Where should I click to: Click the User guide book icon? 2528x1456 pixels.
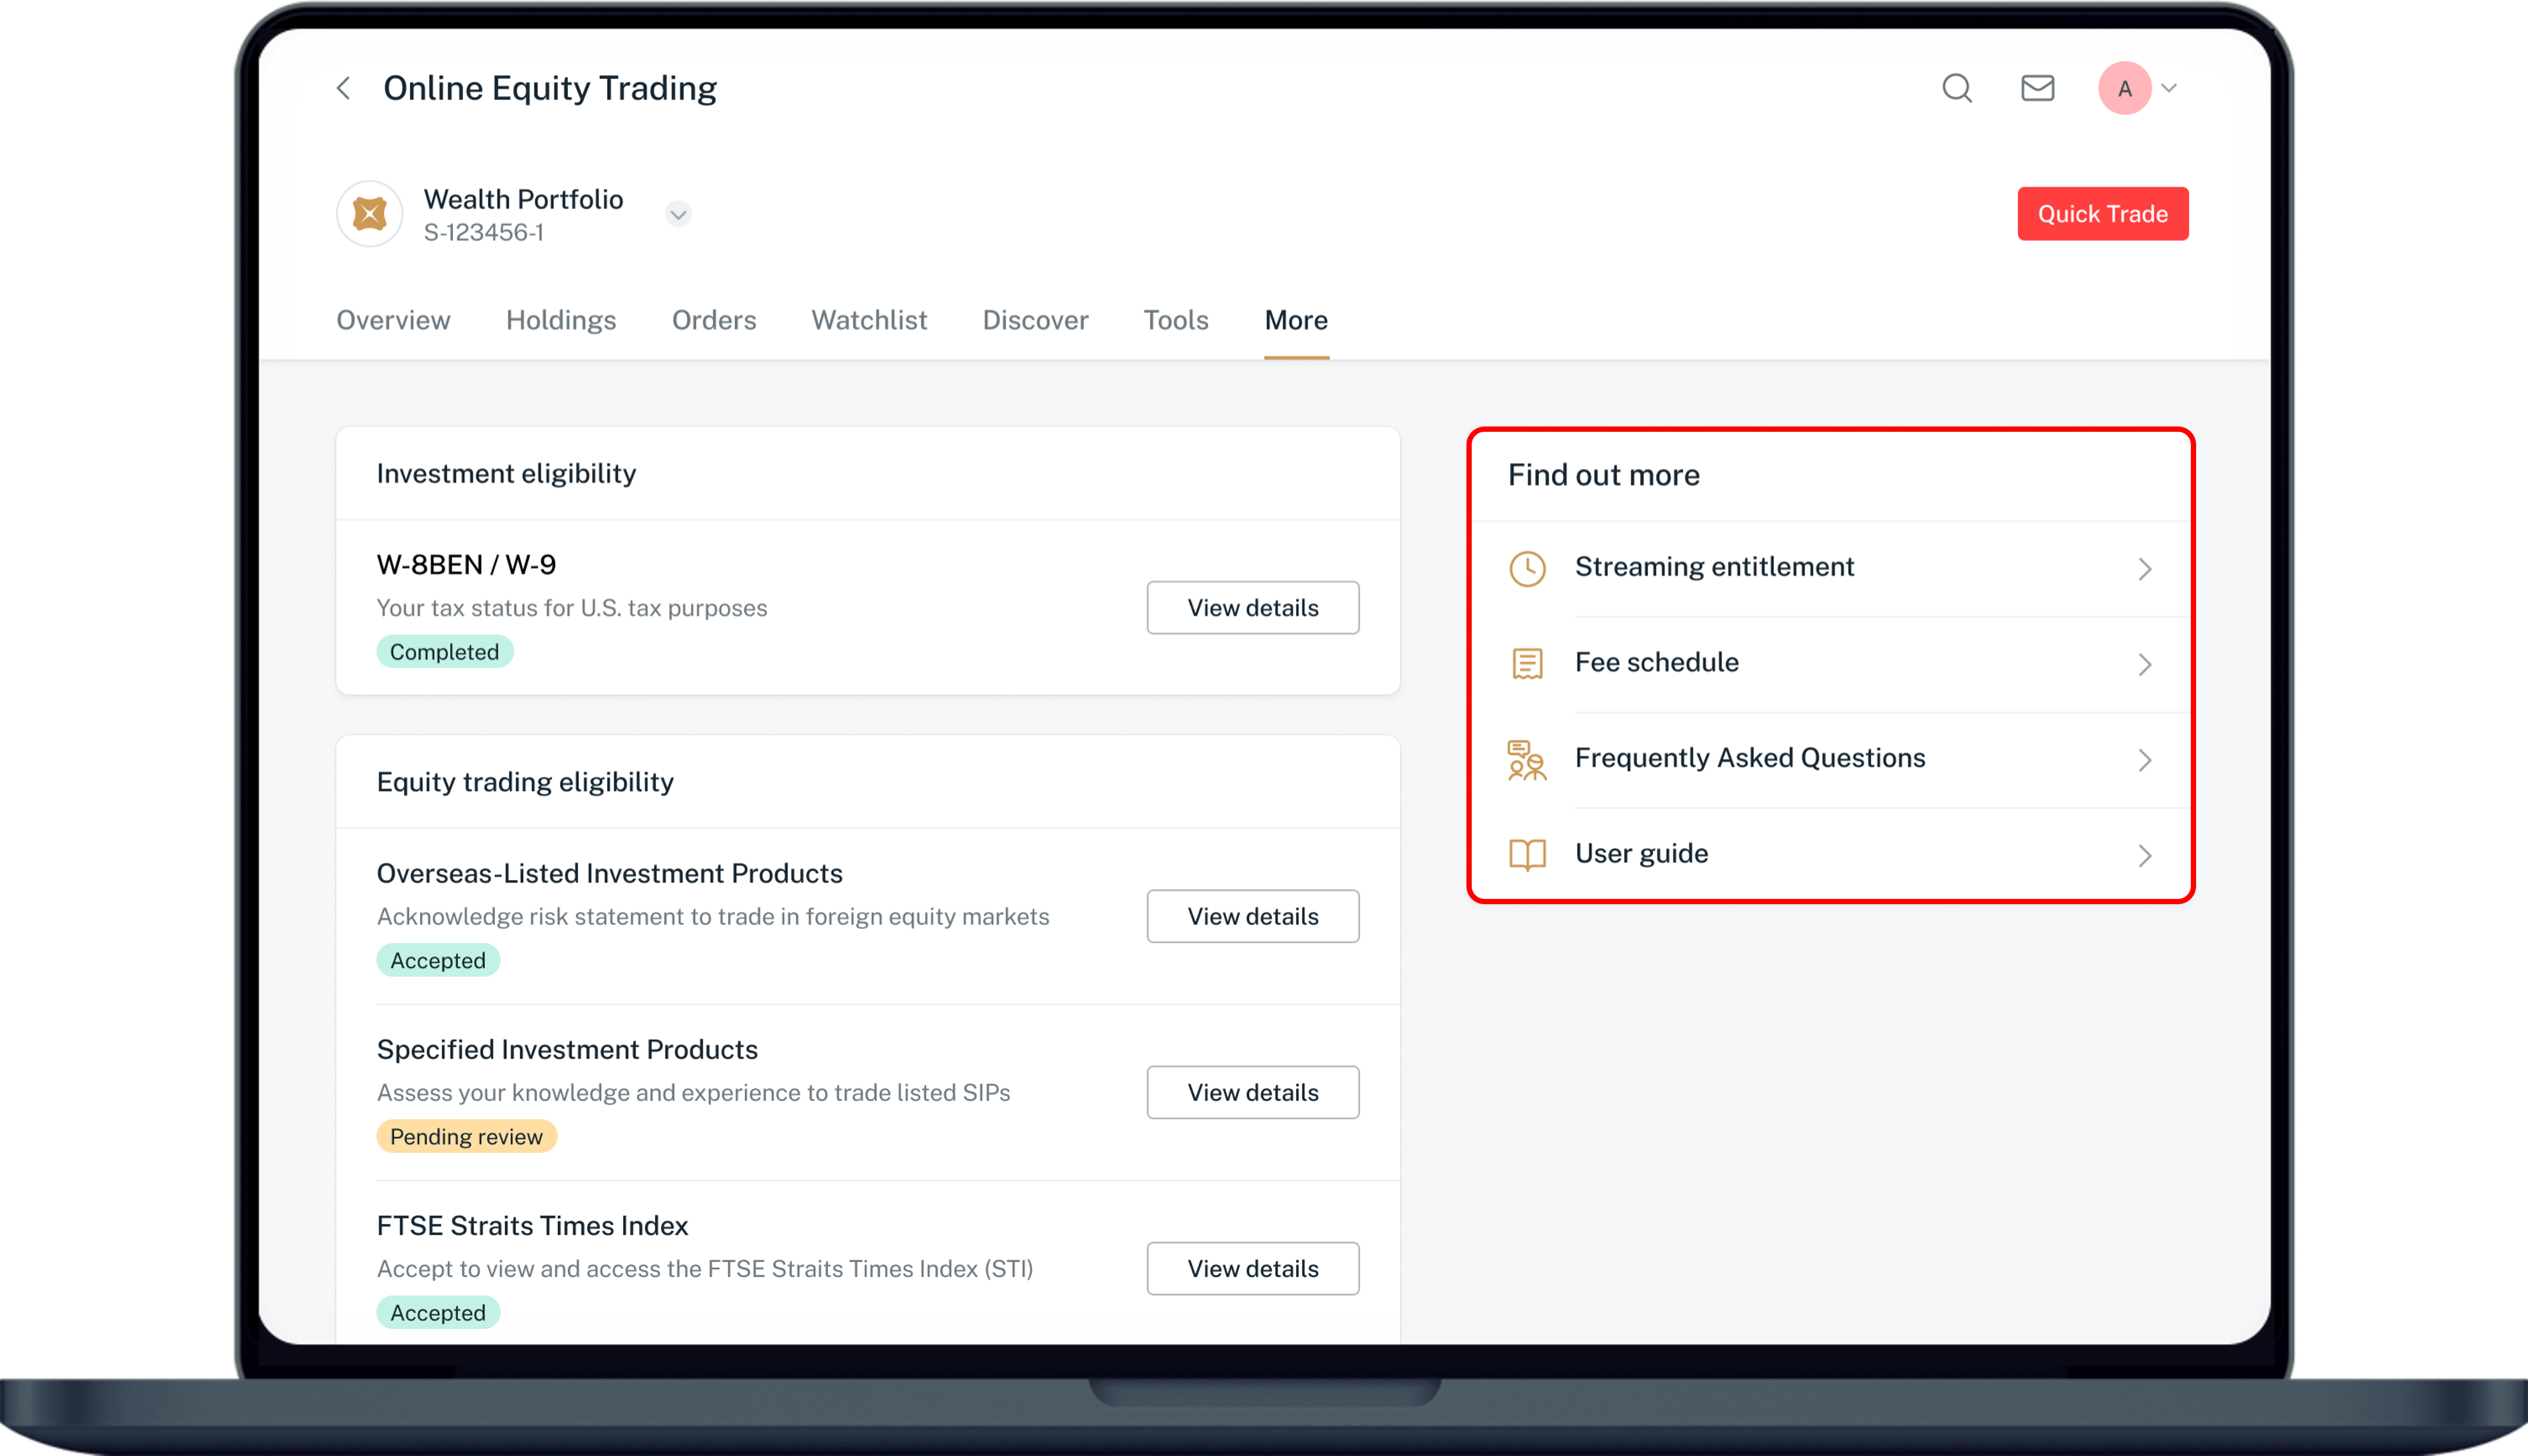[x=1526, y=854]
